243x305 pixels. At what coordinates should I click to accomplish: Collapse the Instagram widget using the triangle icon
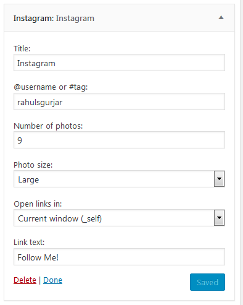221,17
